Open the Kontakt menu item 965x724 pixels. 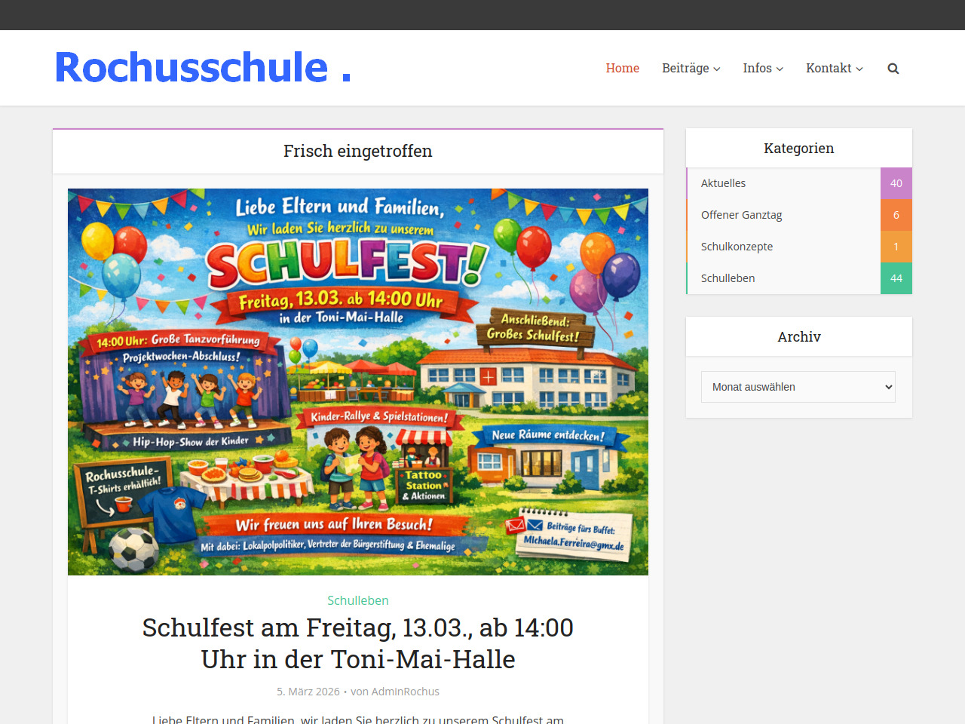click(x=829, y=68)
